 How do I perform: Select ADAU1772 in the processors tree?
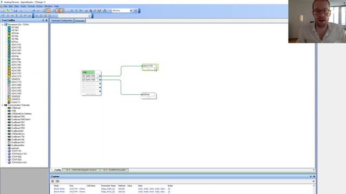[x=16, y=82]
